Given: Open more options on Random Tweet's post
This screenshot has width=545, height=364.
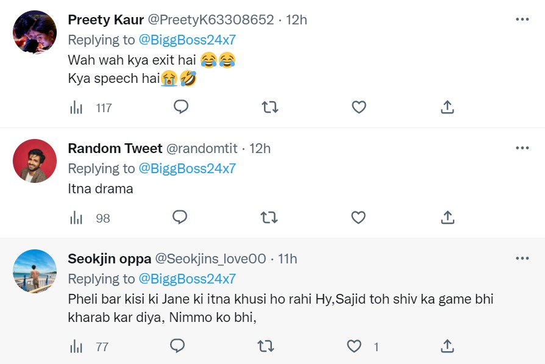Looking at the screenshot, I should 522,148.
